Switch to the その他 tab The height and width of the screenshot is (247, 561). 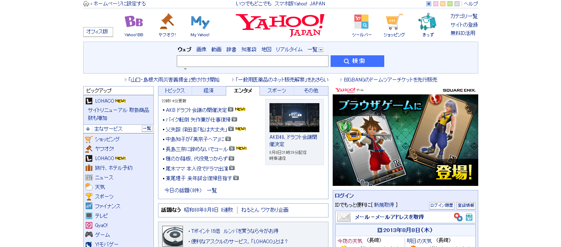[x=311, y=91]
